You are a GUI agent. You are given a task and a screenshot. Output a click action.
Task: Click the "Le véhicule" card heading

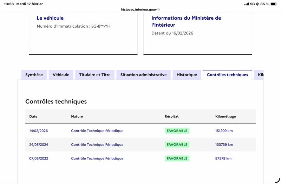pos(50,18)
